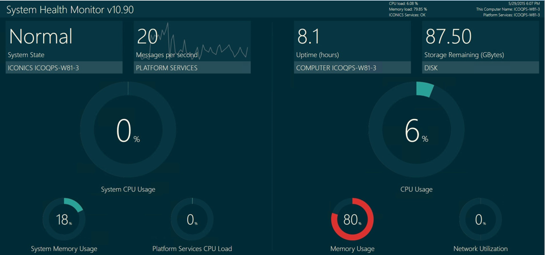Select the Platform Services CPU Load gauge
545x255 pixels.
pos(192,219)
